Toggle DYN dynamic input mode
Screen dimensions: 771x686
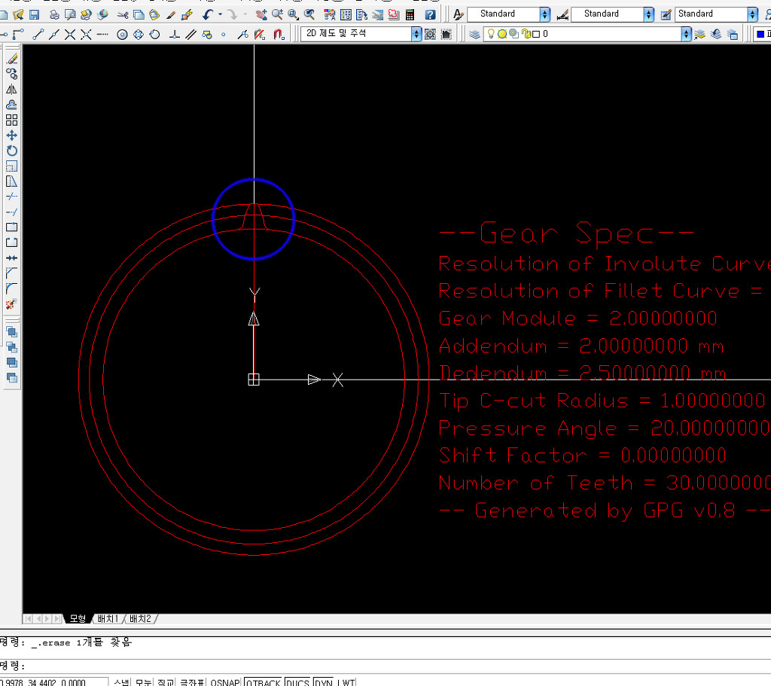click(323, 682)
